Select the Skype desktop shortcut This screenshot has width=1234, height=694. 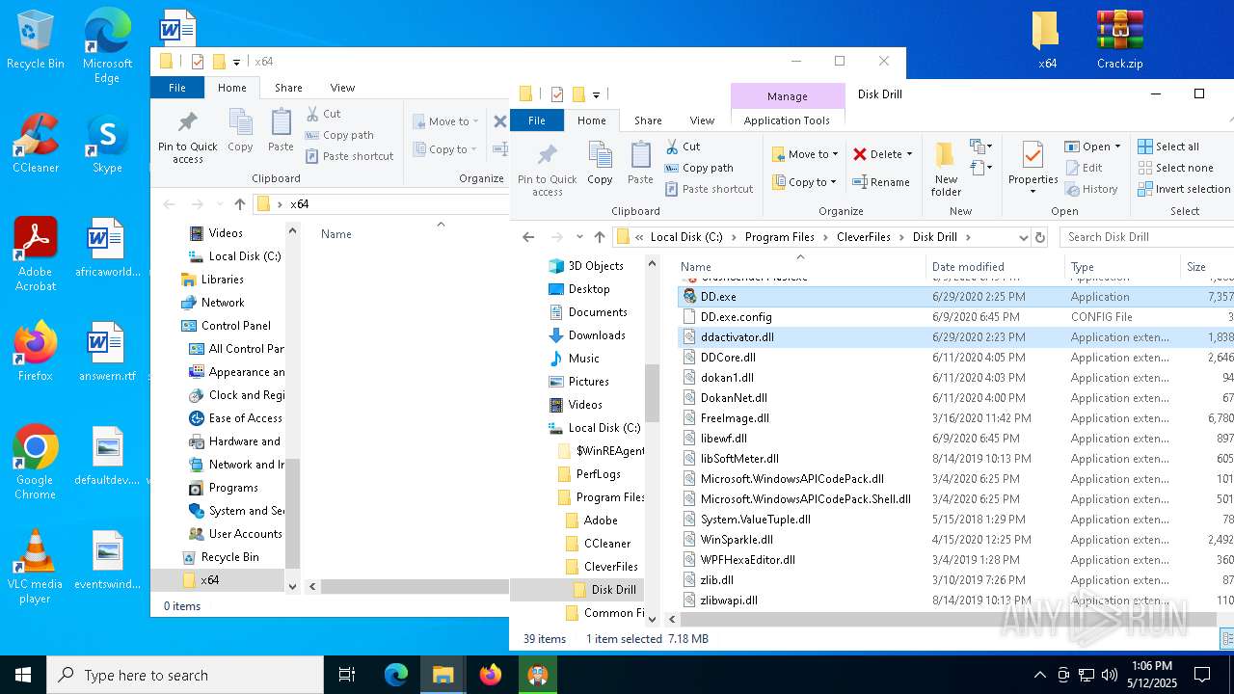coord(107,144)
